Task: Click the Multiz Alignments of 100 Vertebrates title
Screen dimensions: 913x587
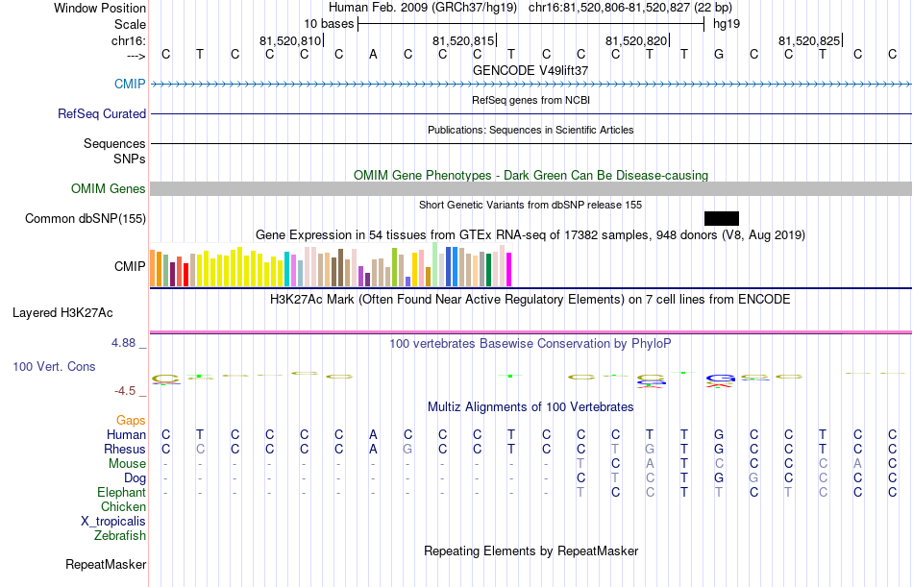Action: (531, 407)
